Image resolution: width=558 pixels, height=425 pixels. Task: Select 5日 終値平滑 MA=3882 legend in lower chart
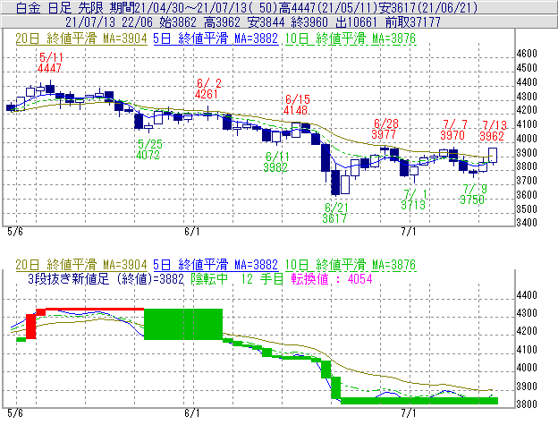tap(216, 265)
